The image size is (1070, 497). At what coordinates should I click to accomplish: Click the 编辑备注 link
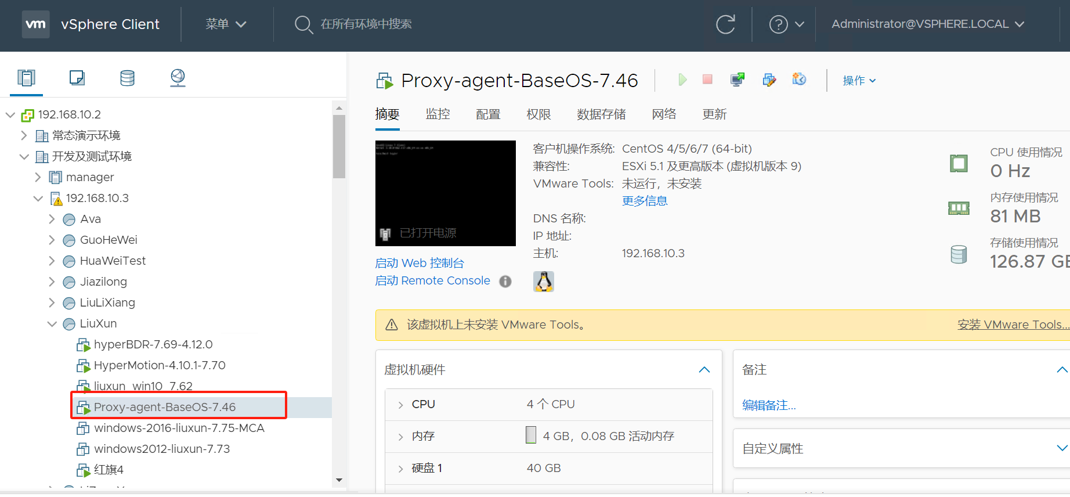click(x=769, y=405)
